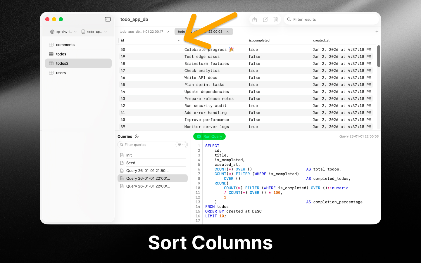Viewport: 421px width, 263px height.
Task: Click the comments table icon
Action: pos(51,45)
